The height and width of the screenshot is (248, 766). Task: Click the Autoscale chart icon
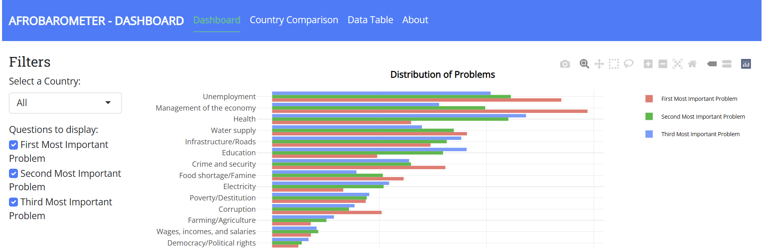(x=678, y=64)
